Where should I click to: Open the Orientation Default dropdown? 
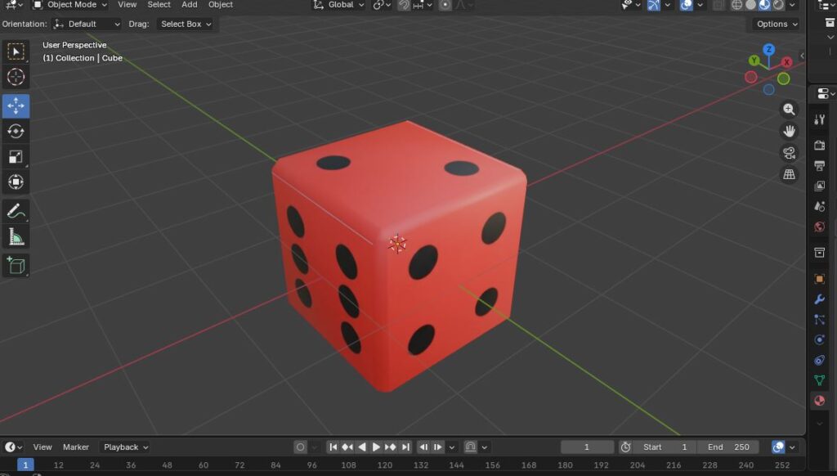coord(87,24)
